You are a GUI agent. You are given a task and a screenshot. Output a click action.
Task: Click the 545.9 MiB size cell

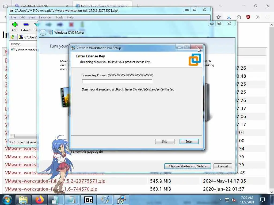coord(161,181)
